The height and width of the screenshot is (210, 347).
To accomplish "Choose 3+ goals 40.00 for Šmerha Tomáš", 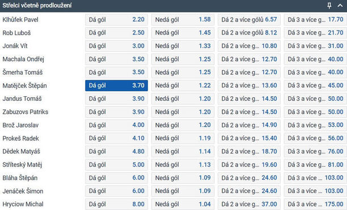I will 315,72.
